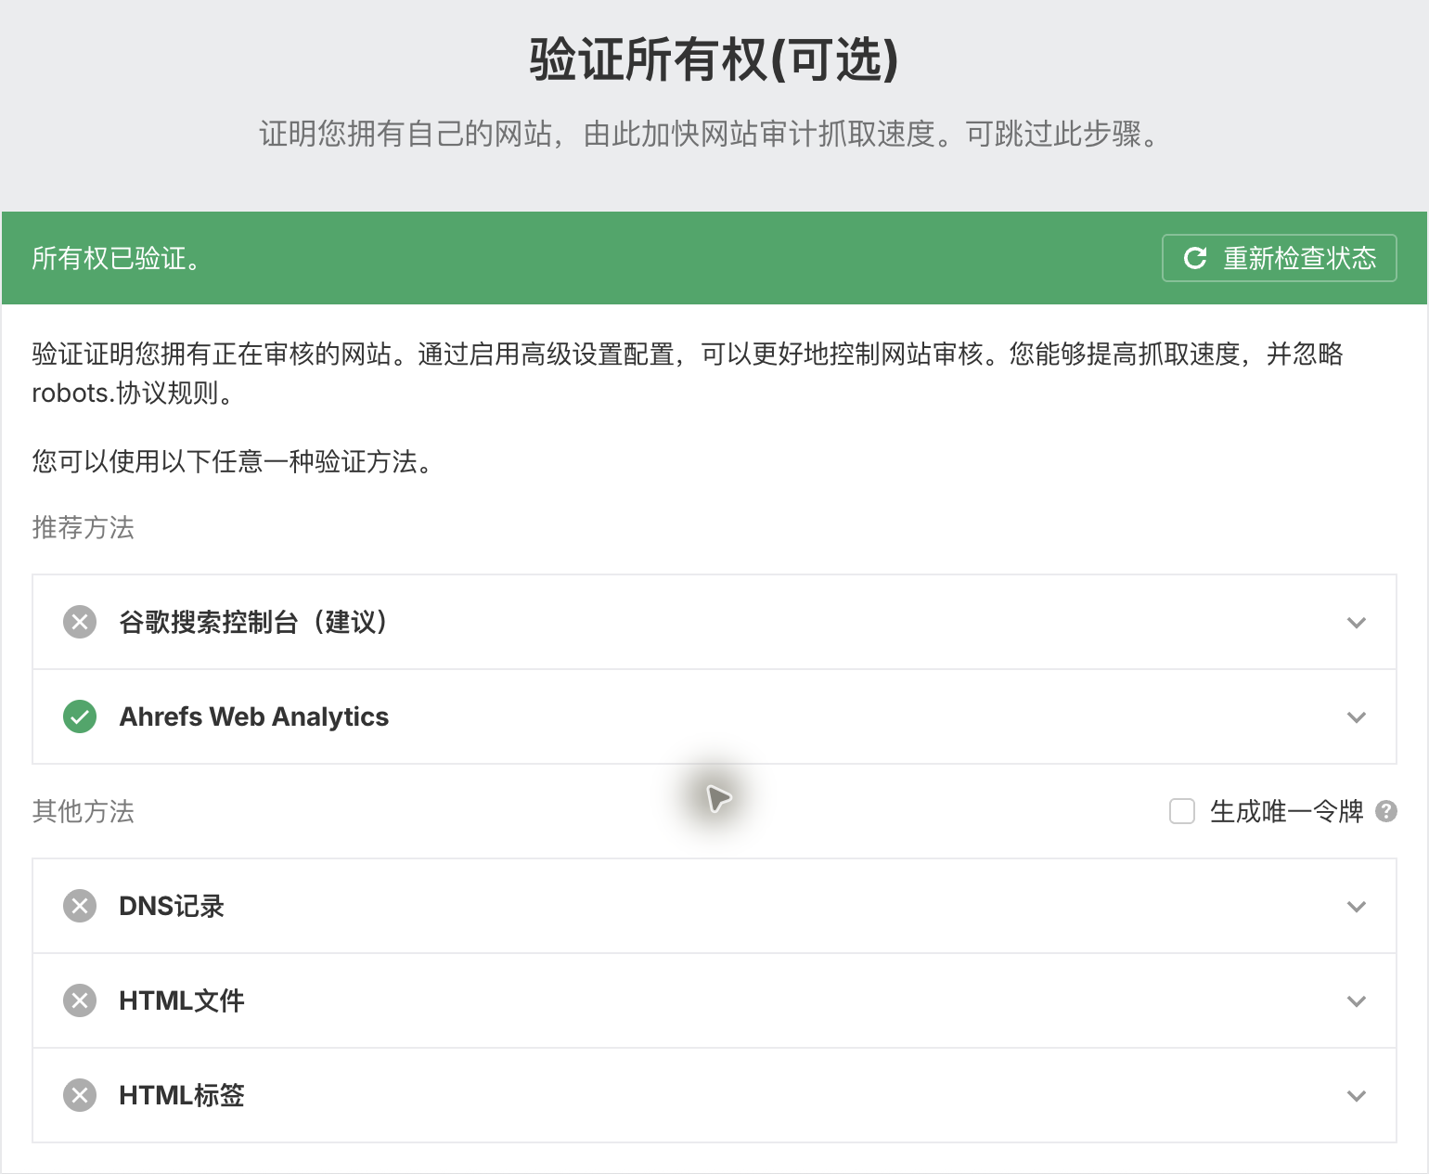Expand the 谷歌搜索控制台 chevron

click(x=1357, y=623)
